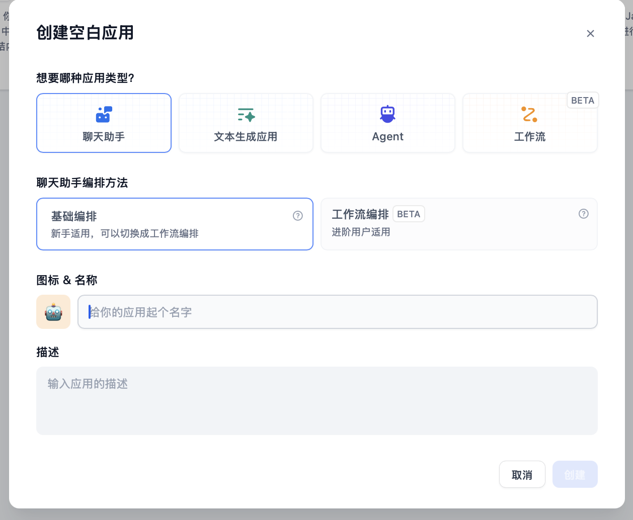This screenshot has height=520, width=633.
Task: Click the BETA badge on 工作流编排
Action: tap(409, 214)
